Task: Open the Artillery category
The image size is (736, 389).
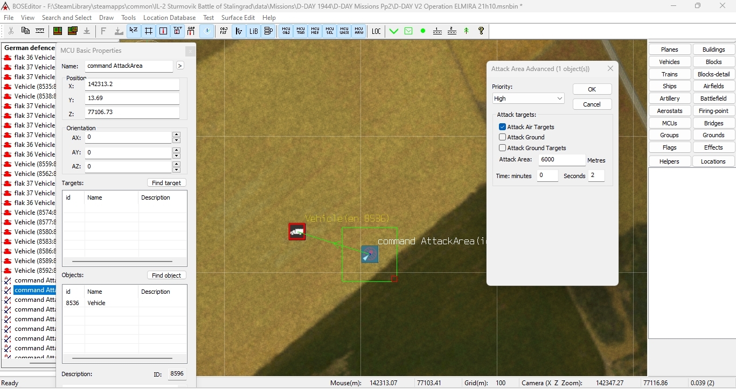Action: pyautogui.click(x=670, y=98)
